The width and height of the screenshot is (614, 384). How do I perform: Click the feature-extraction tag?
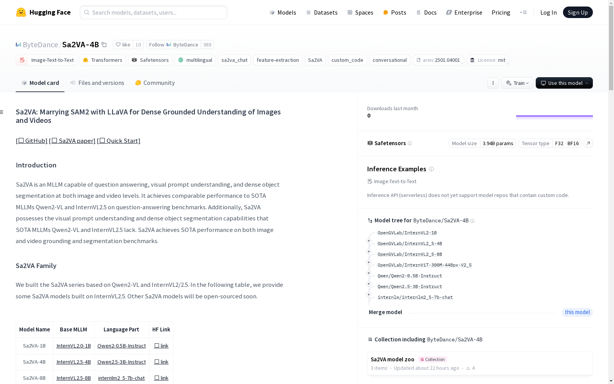coord(278,60)
